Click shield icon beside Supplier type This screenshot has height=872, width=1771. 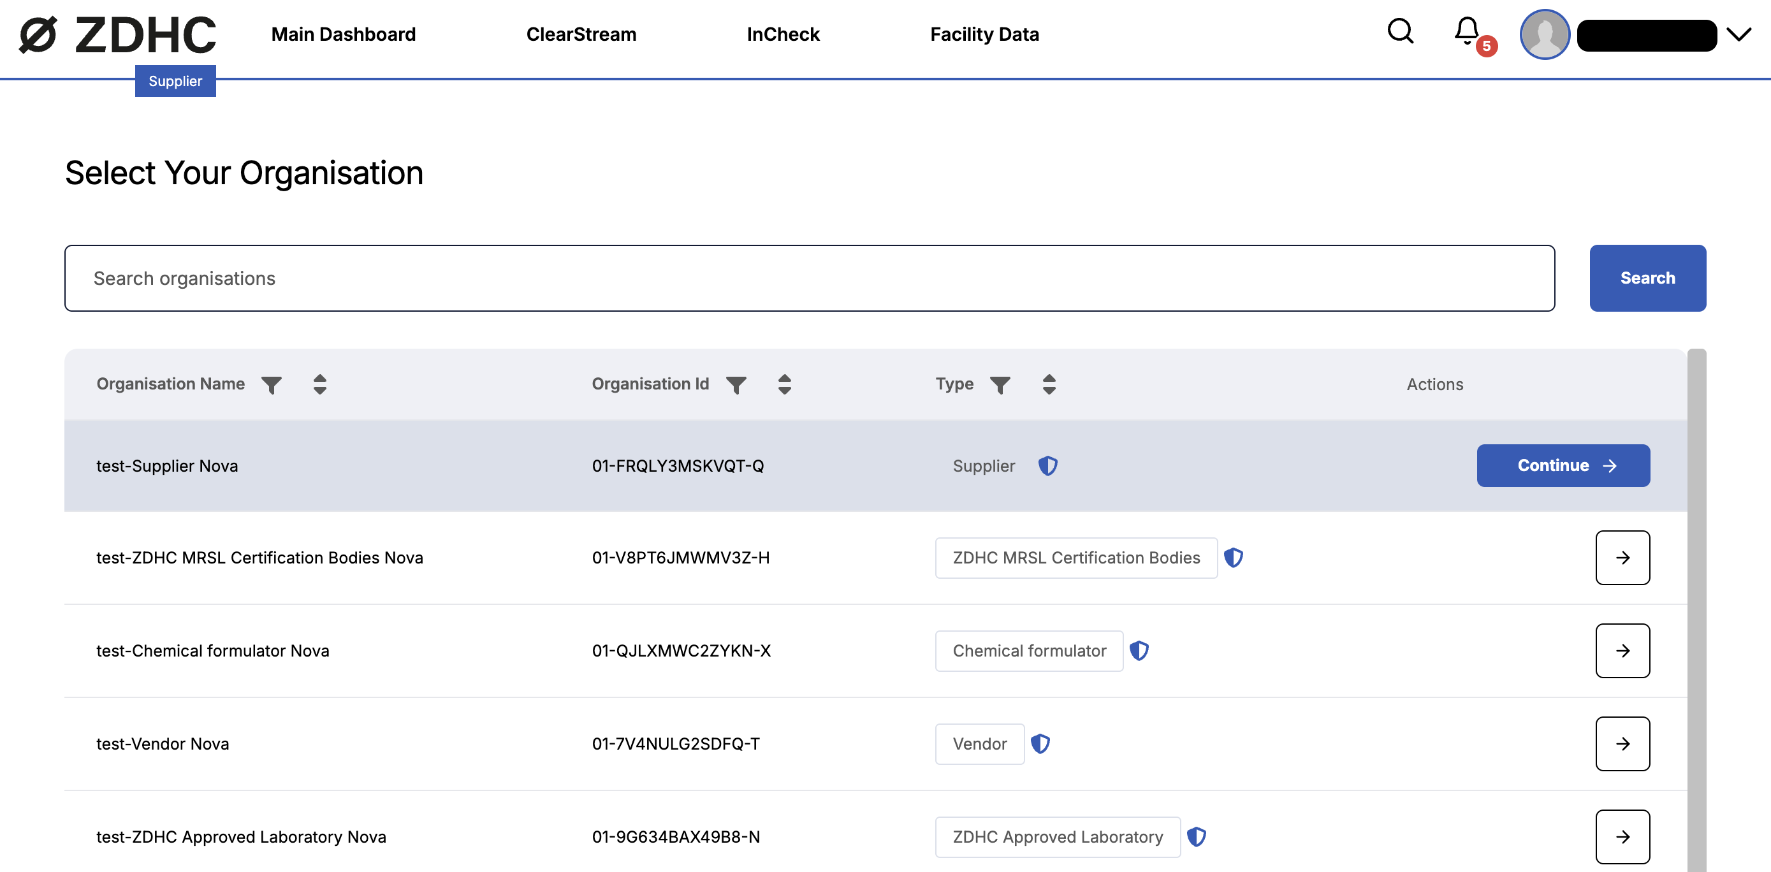pyautogui.click(x=1048, y=466)
